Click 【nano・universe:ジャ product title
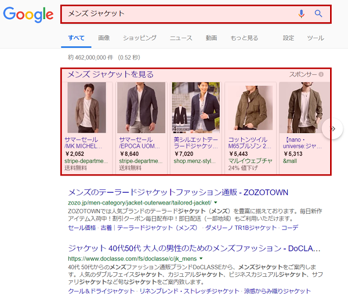The width and height of the screenshot is (348, 300). pyautogui.click(x=302, y=143)
